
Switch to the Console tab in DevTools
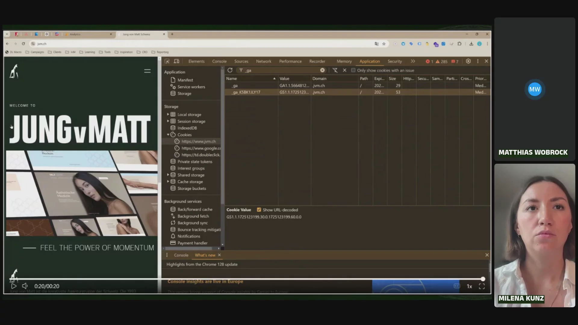(x=219, y=61)
